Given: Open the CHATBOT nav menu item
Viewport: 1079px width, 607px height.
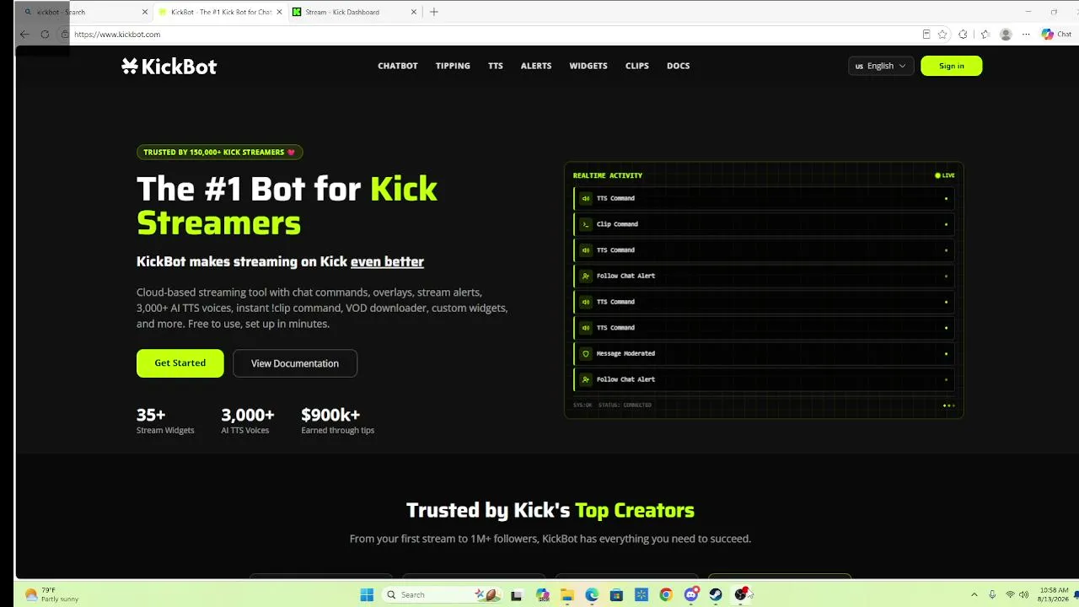Looking at the screenshot, I should point(398,66).
